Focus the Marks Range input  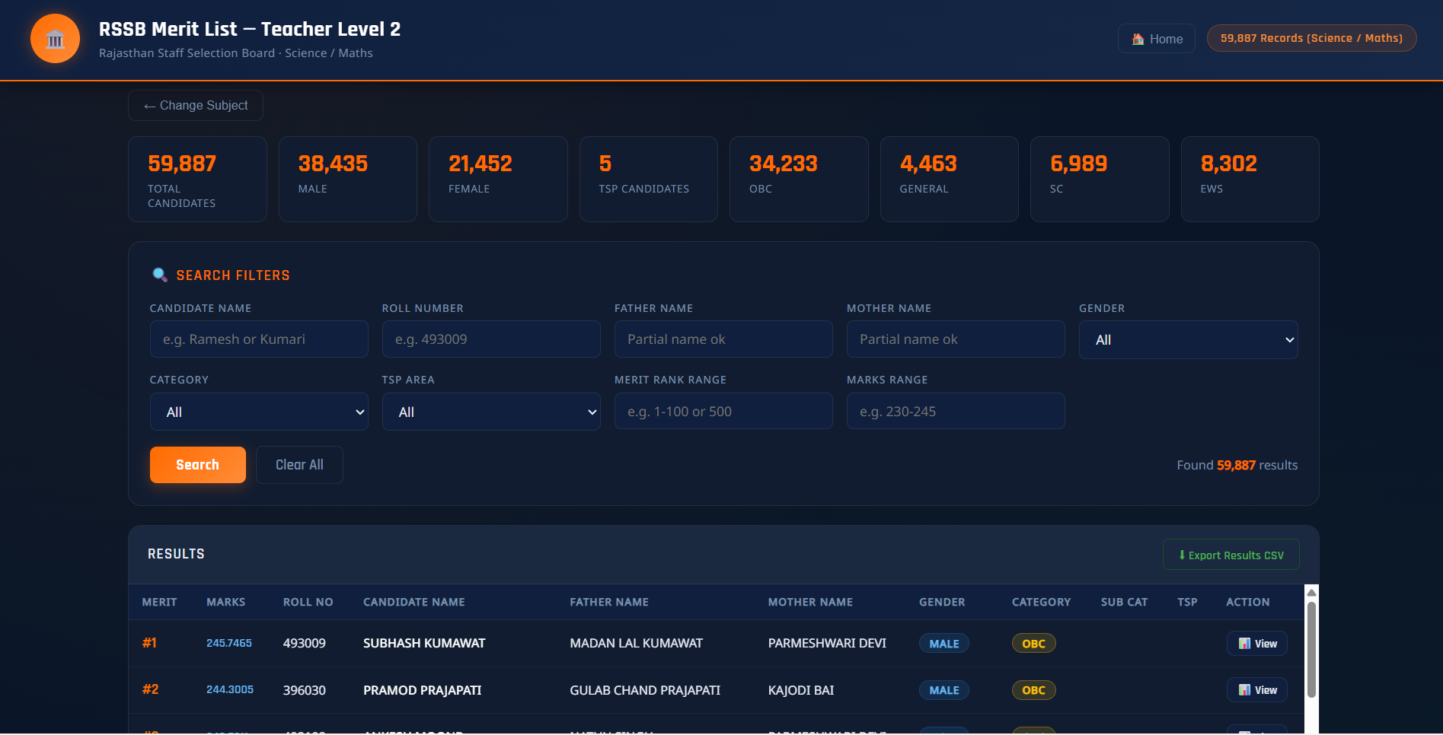(x=956, y=411)
